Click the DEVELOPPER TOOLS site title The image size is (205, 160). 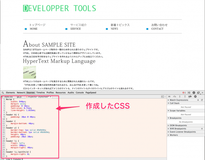(x=59, y=8)
